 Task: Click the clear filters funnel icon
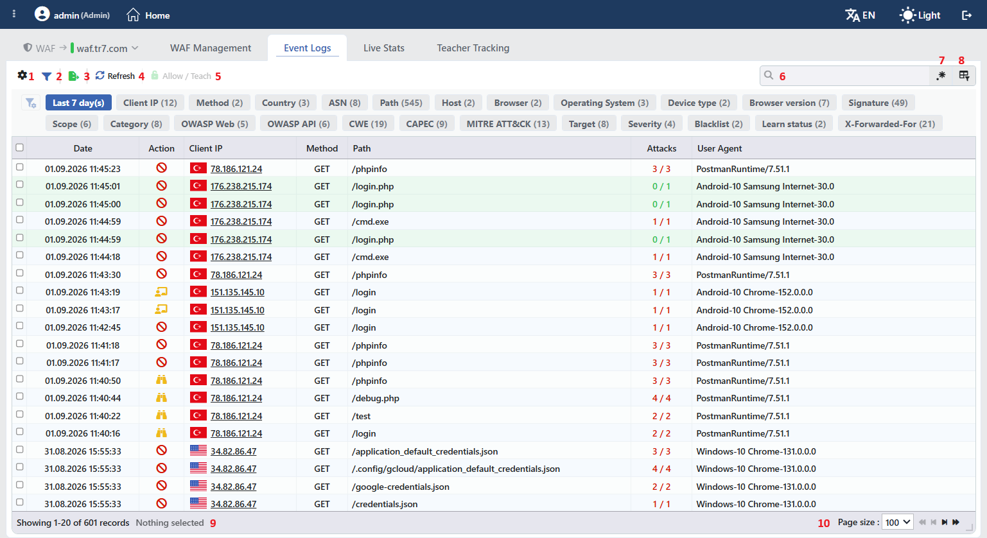[31, 103]
